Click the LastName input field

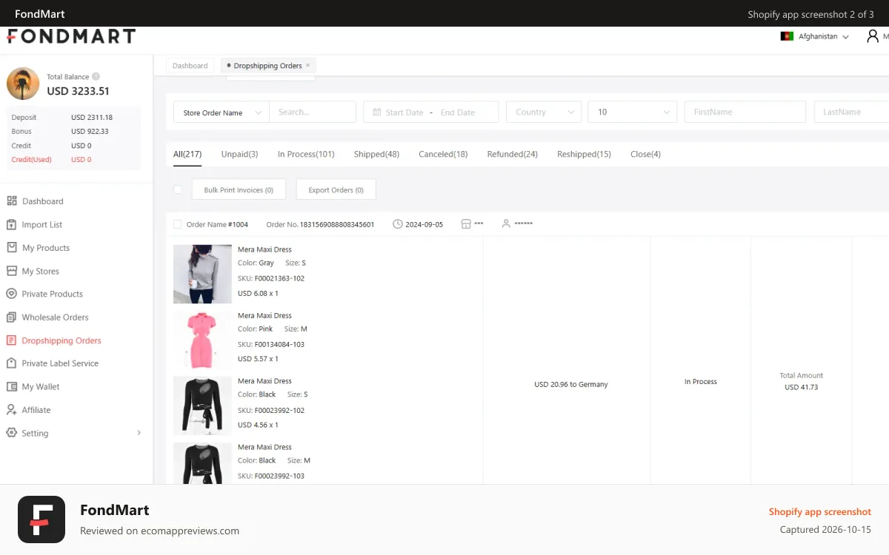(x=852, y=112)
